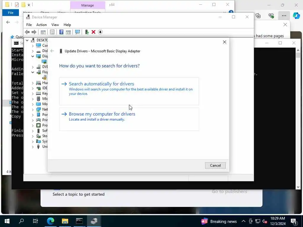Viewport: 303px width, 227px height.
Task: Collapse the DESKTOP root node
Action: point(27,40)
